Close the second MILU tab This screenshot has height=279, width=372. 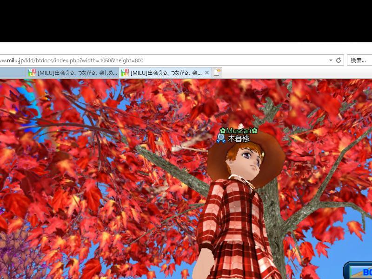(x=207, y=73)
